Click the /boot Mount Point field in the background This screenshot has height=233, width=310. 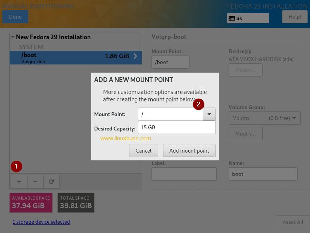(170, 62)
